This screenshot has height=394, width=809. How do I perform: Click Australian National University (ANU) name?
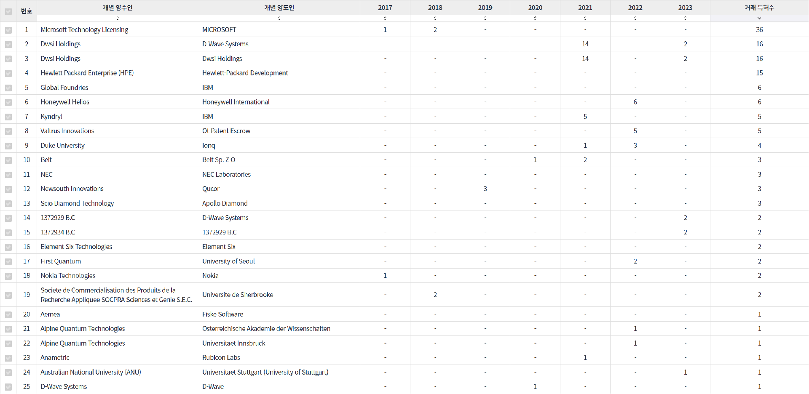(91, 372)
